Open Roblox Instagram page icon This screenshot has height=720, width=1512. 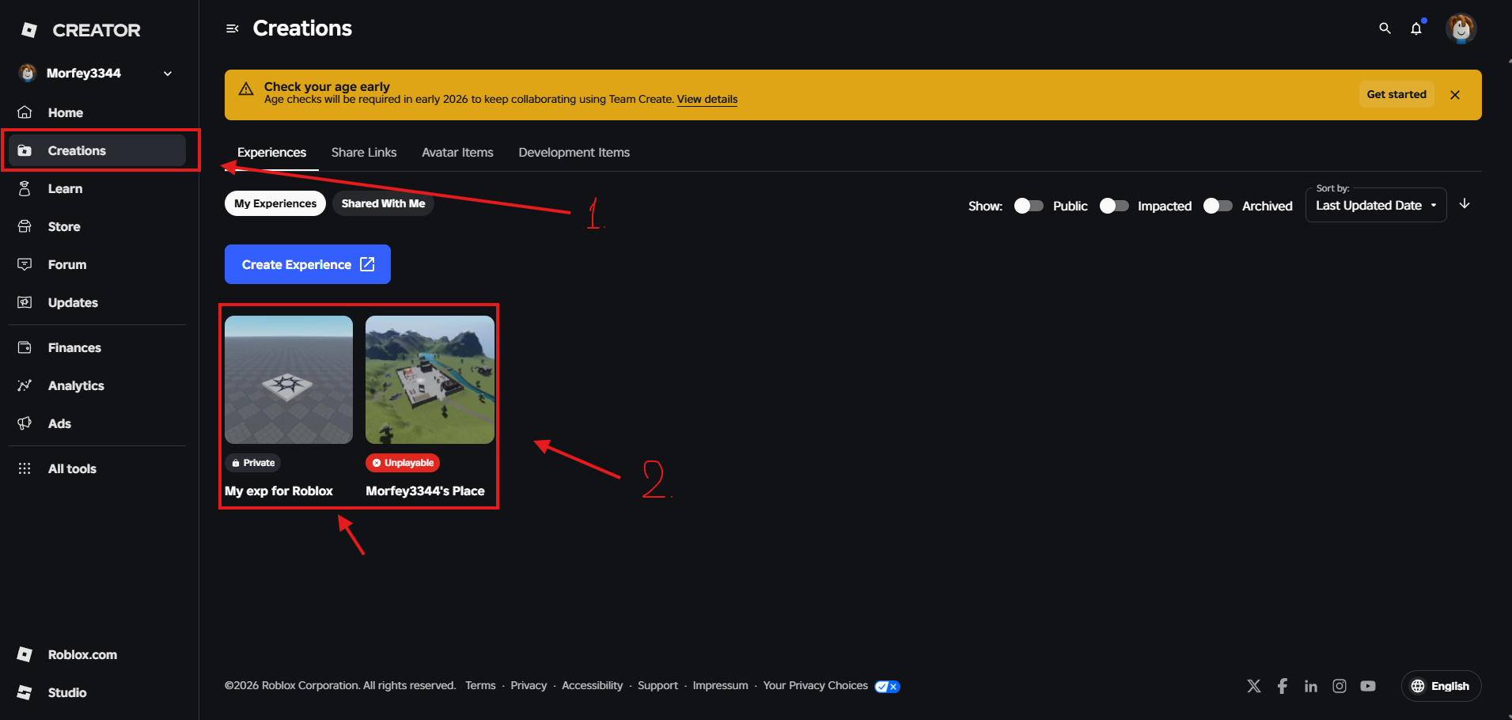point(1340,686)
